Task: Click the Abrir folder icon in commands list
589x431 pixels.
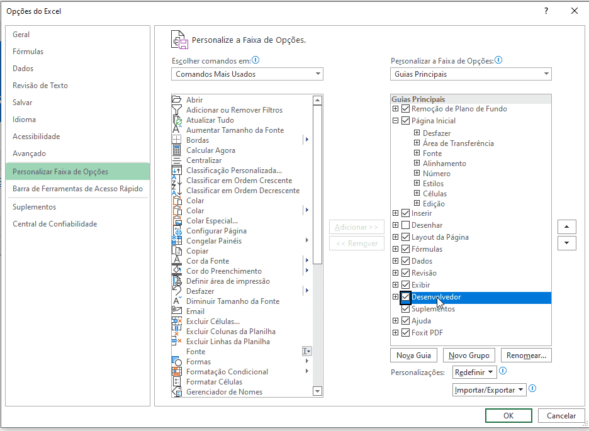Action: click(177, 100)
